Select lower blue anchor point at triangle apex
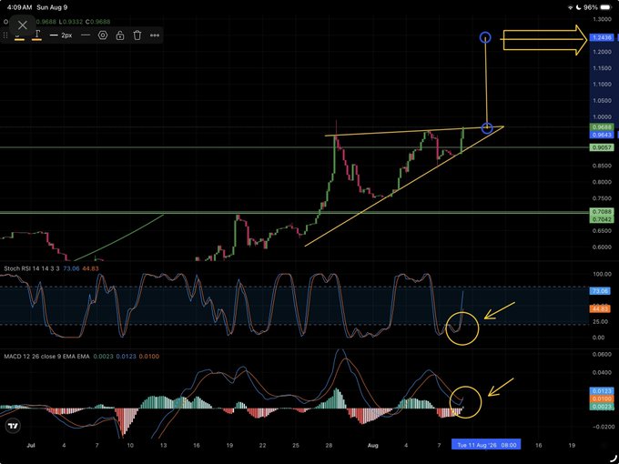Screen dimensions: 619x464 (487, 127)
